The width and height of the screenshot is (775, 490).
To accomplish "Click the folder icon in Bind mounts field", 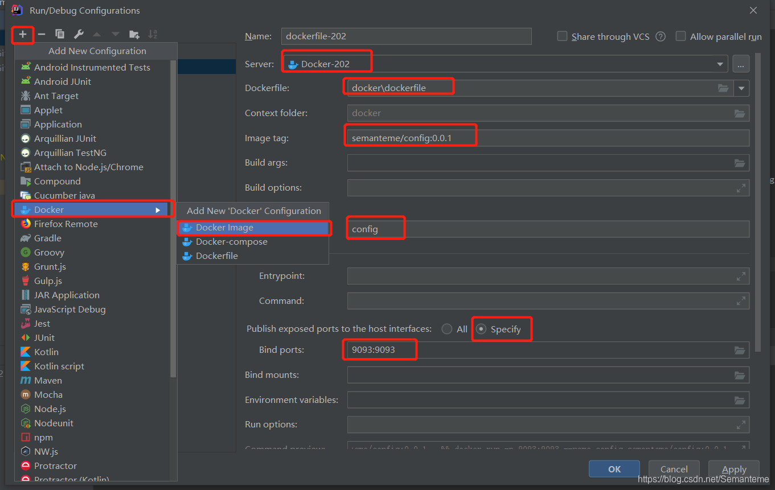I will 740,375.
